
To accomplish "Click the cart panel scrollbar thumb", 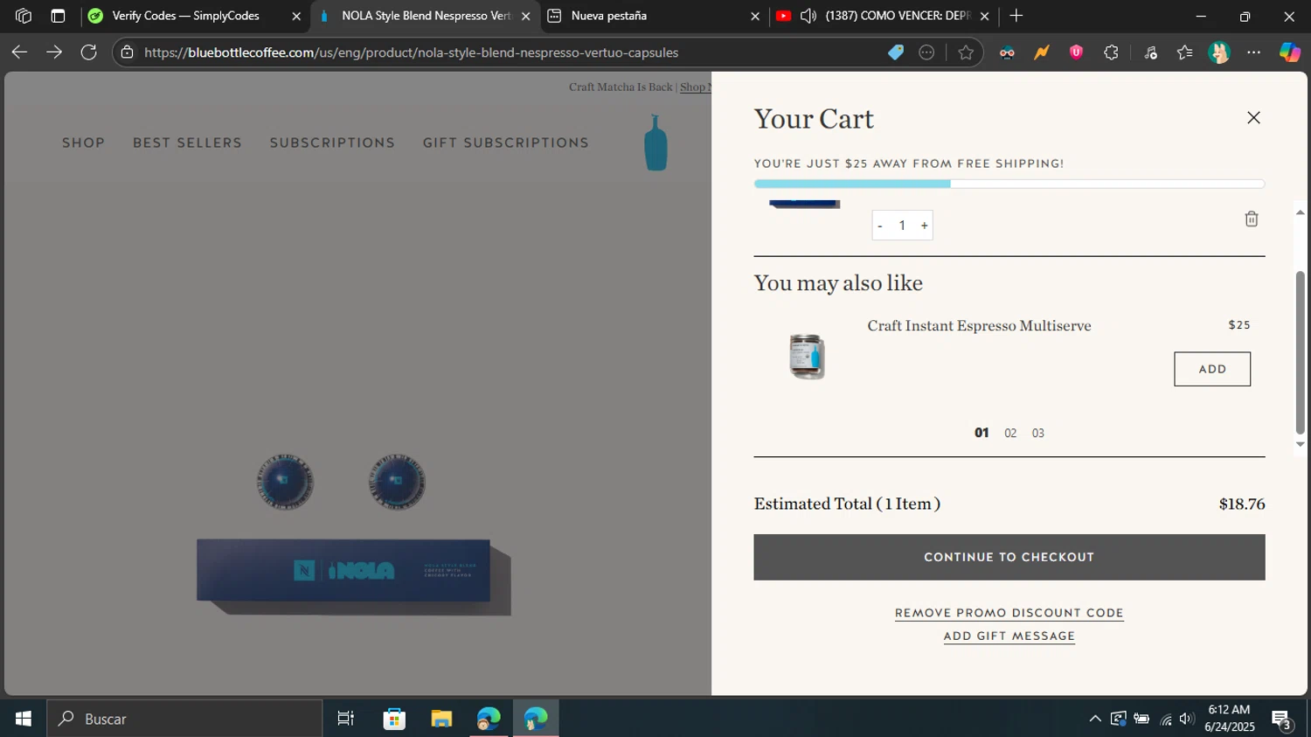I will click(1301, 352).
